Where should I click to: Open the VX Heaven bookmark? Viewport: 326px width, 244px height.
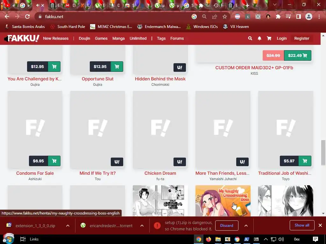236,27
